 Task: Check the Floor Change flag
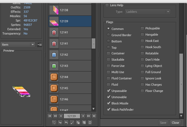point(142,91)
